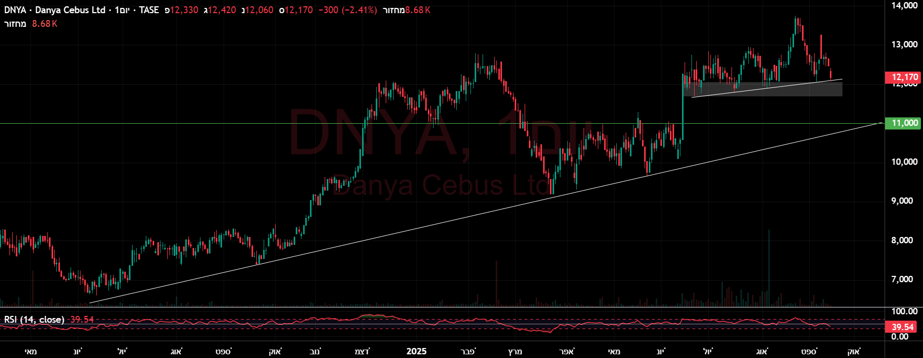
Task: Click the מרץ month label on time axis
Action: pyautogui.click(x=515, y=352)
